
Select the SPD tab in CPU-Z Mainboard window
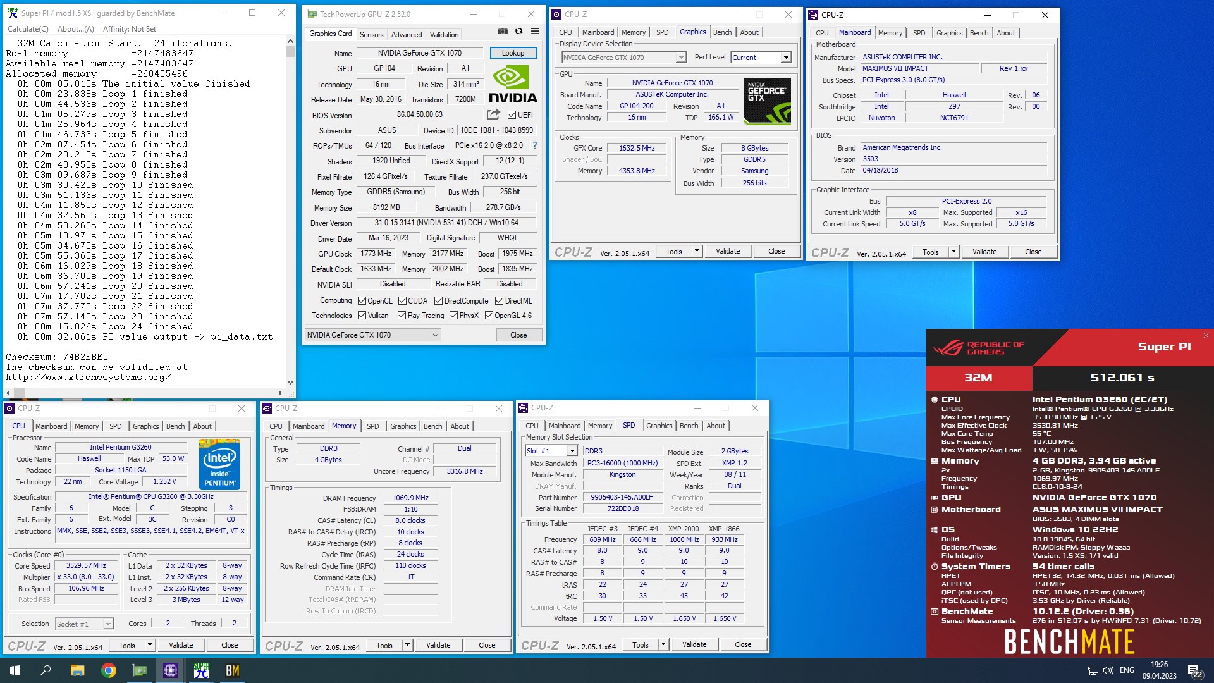coord(919,33)
